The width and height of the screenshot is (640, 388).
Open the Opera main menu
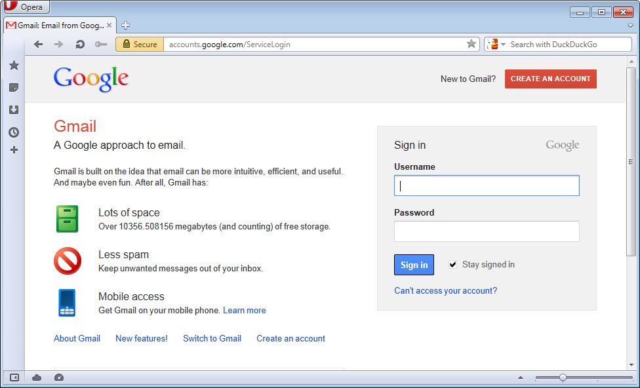point(25,7)
